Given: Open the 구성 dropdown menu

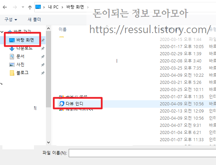Looking at the screenshot, I should [11, 19].
